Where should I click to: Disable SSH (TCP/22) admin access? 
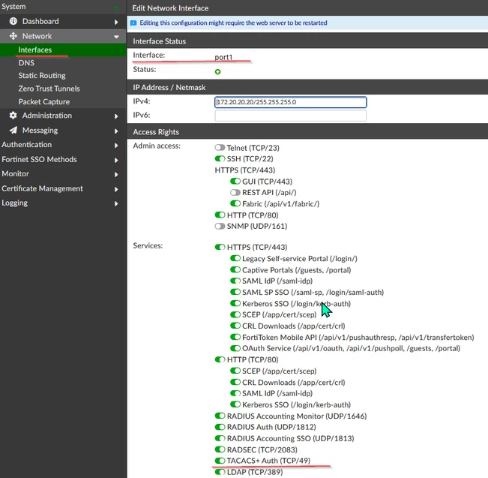click(220, 158)
